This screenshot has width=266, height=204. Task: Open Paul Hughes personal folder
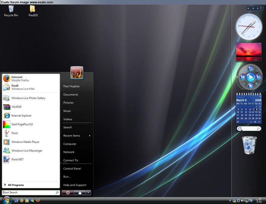coord(71,86)
